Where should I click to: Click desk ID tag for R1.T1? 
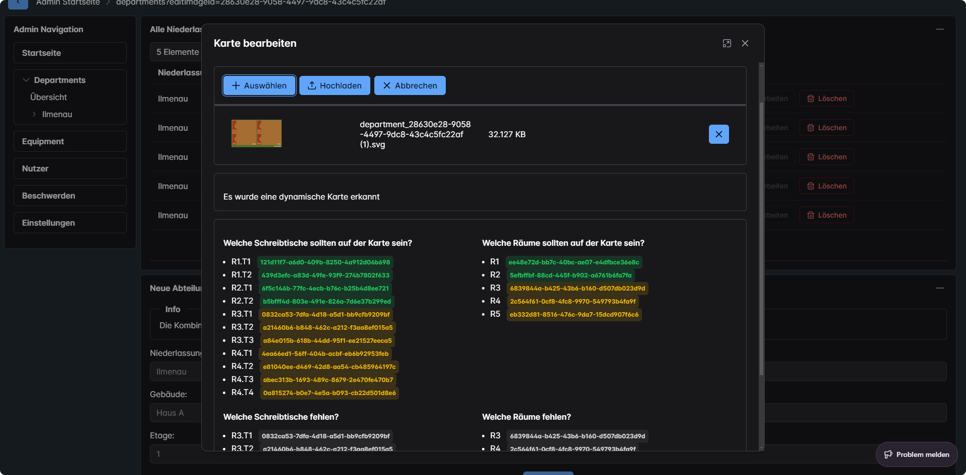point(325,262)
